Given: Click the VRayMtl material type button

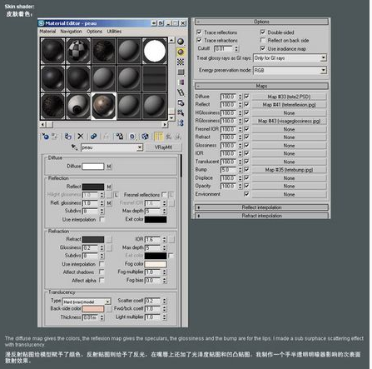Looking at the screenshot, I should 164,147.
